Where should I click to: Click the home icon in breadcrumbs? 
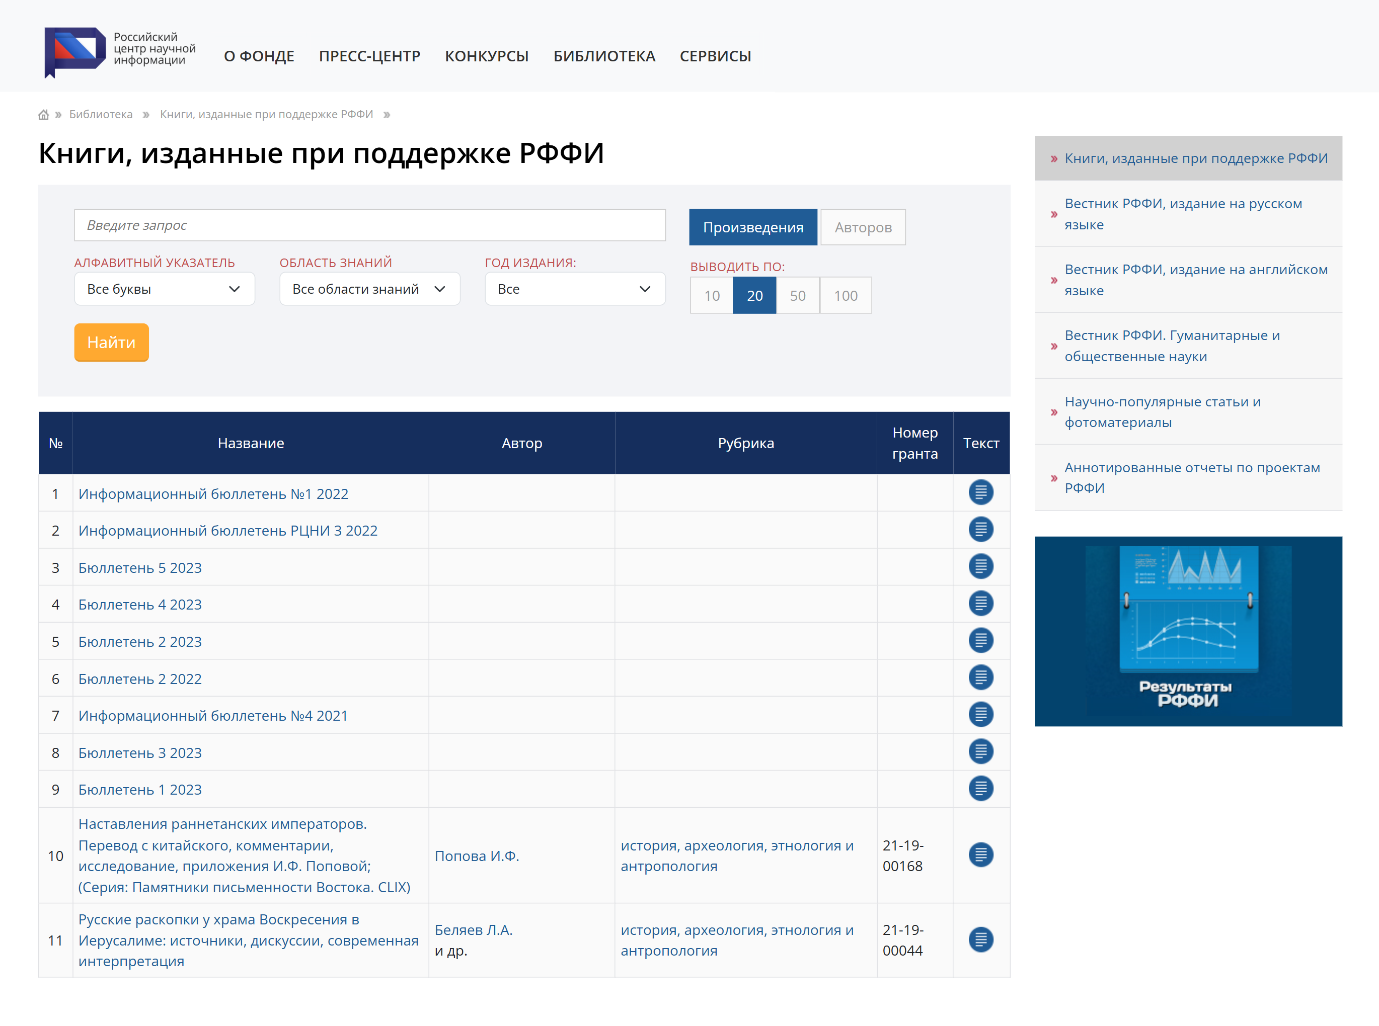pyautogui.click(x=43, y=114)
